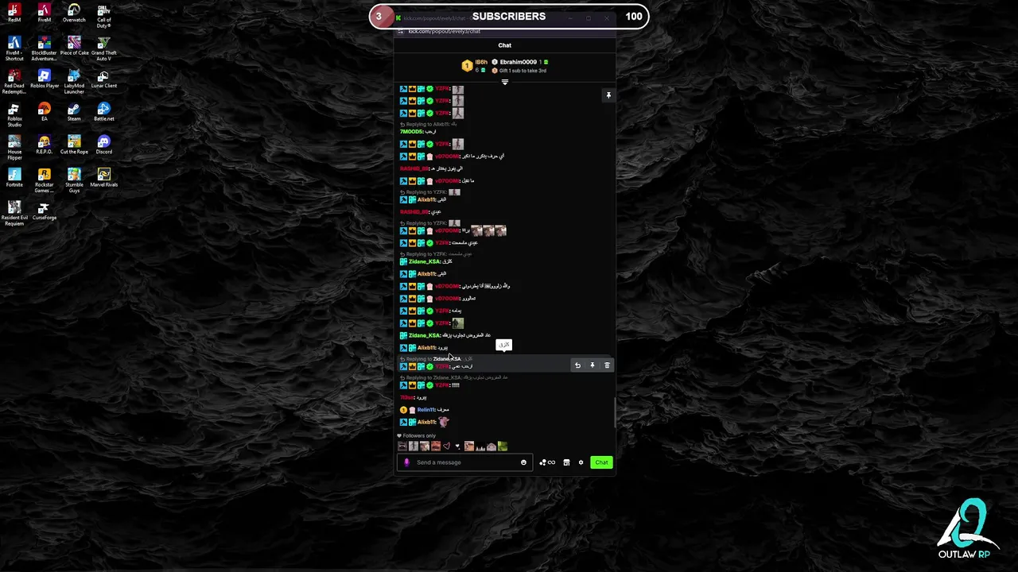This screenshot has width=1018, height=572.
Task: Click 7MOOD5 username in chat
Action: (411, 132)
